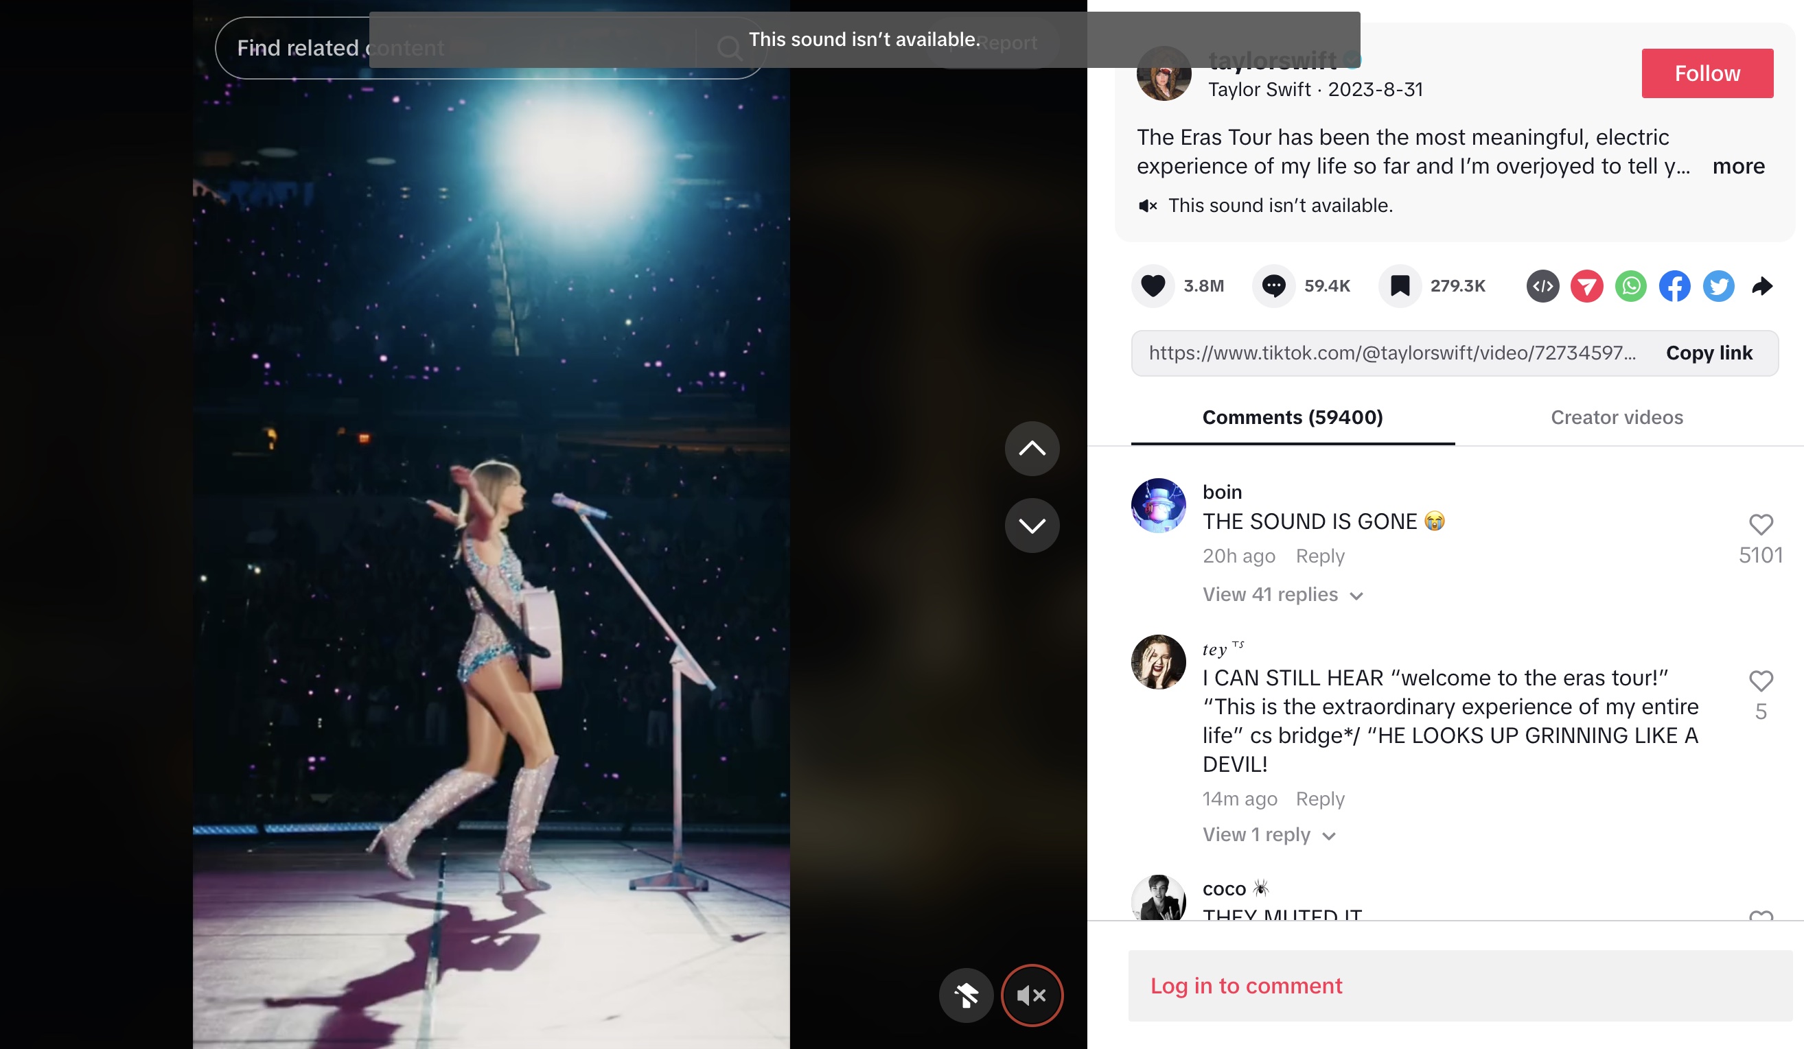This screenshot has width=1804, height=1049.
Task: Go to the next video with the down arrow
Action: pyautogui.click(x=1032, y=526)
